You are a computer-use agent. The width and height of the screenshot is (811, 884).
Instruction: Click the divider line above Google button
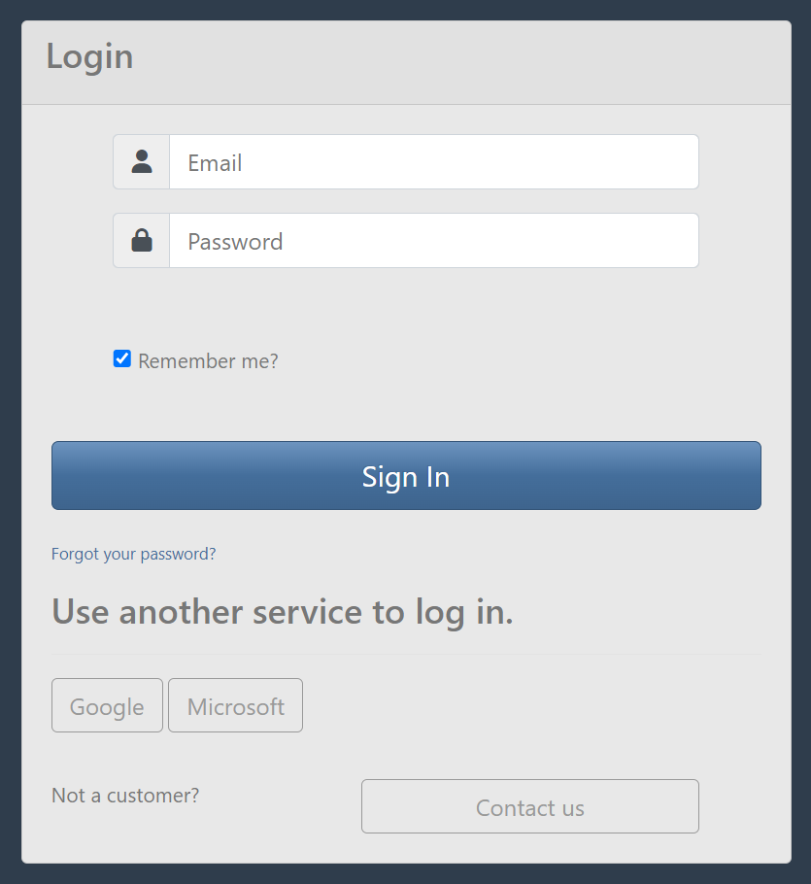coord(406,655)
